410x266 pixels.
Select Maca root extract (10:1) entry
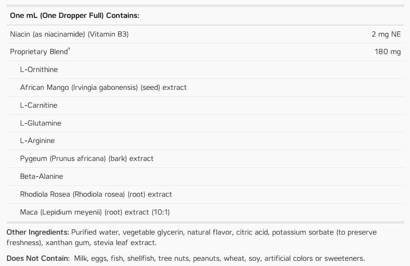tap(95, 212)
